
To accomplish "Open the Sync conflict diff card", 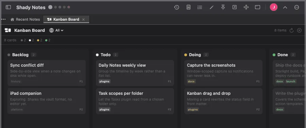I will 47,73.
